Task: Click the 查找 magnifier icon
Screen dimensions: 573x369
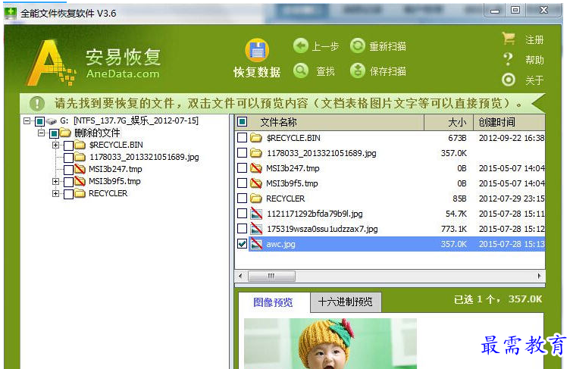Action: click(x=301, y=70)
